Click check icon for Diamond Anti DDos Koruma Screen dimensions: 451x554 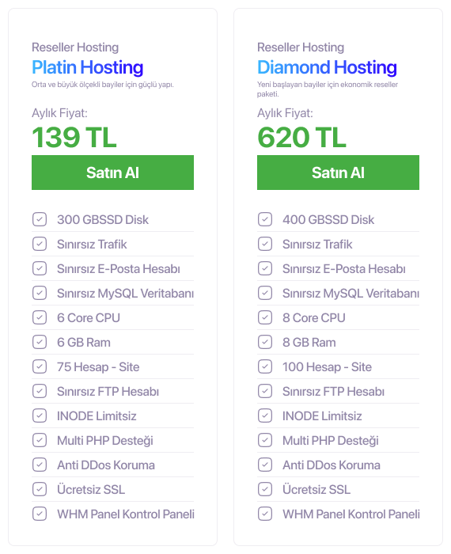(265, 465)
